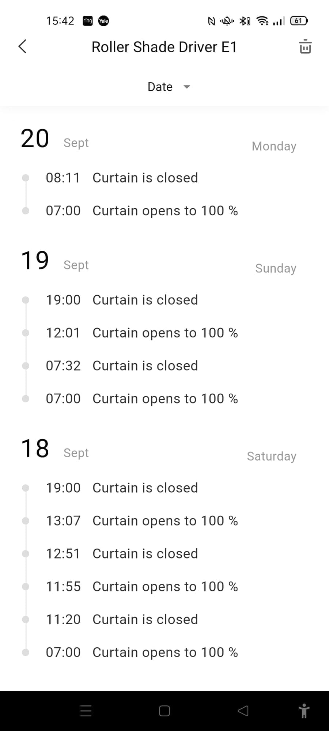Tap the delete logs trash icon

pyautogui.click(x=305, y=47)
